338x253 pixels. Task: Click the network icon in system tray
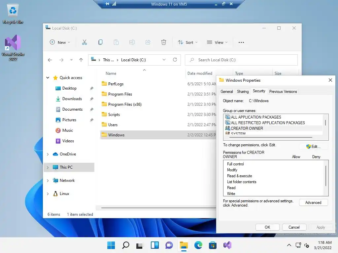(298, 245)
